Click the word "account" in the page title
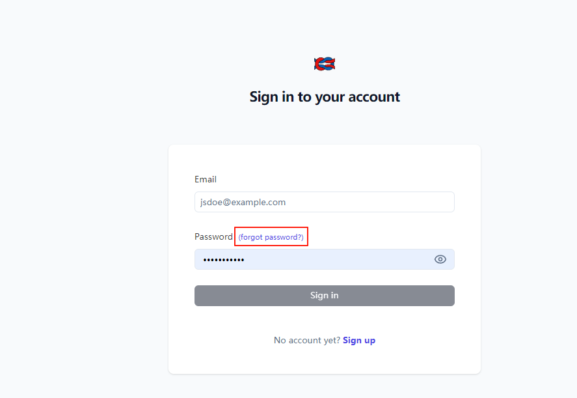577x398 pixels. tap(373, 97)
